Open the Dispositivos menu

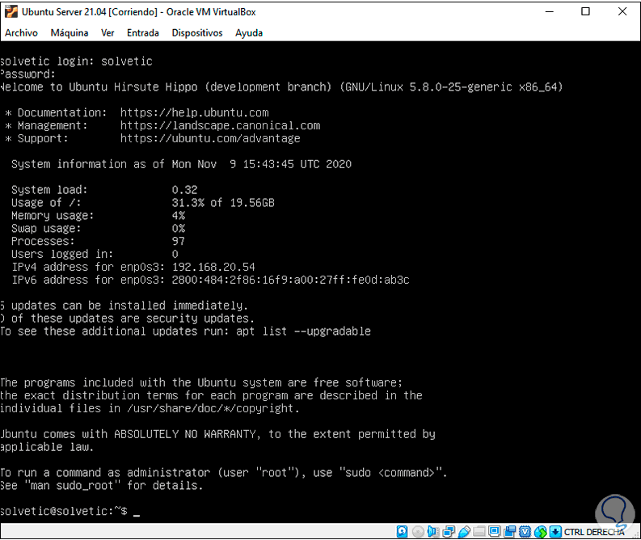197,32
